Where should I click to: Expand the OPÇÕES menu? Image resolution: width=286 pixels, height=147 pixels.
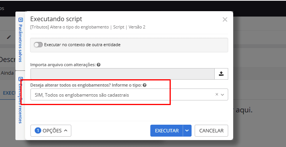[51, 130]
